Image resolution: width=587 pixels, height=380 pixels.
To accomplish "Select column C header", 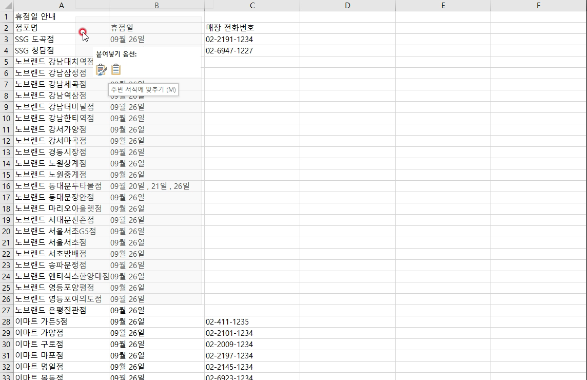I will coord(252,5).
